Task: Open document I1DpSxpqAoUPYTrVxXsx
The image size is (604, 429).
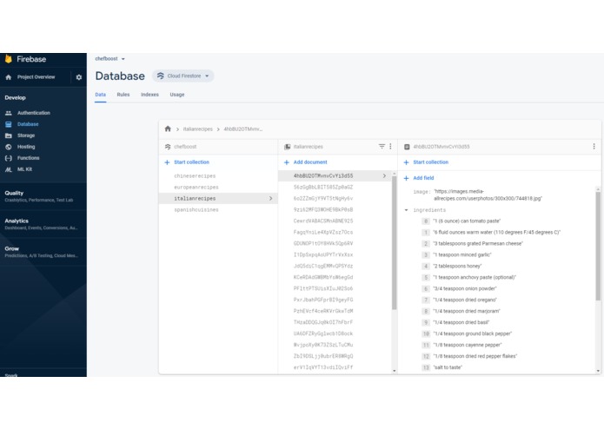Action: [323, 254]
